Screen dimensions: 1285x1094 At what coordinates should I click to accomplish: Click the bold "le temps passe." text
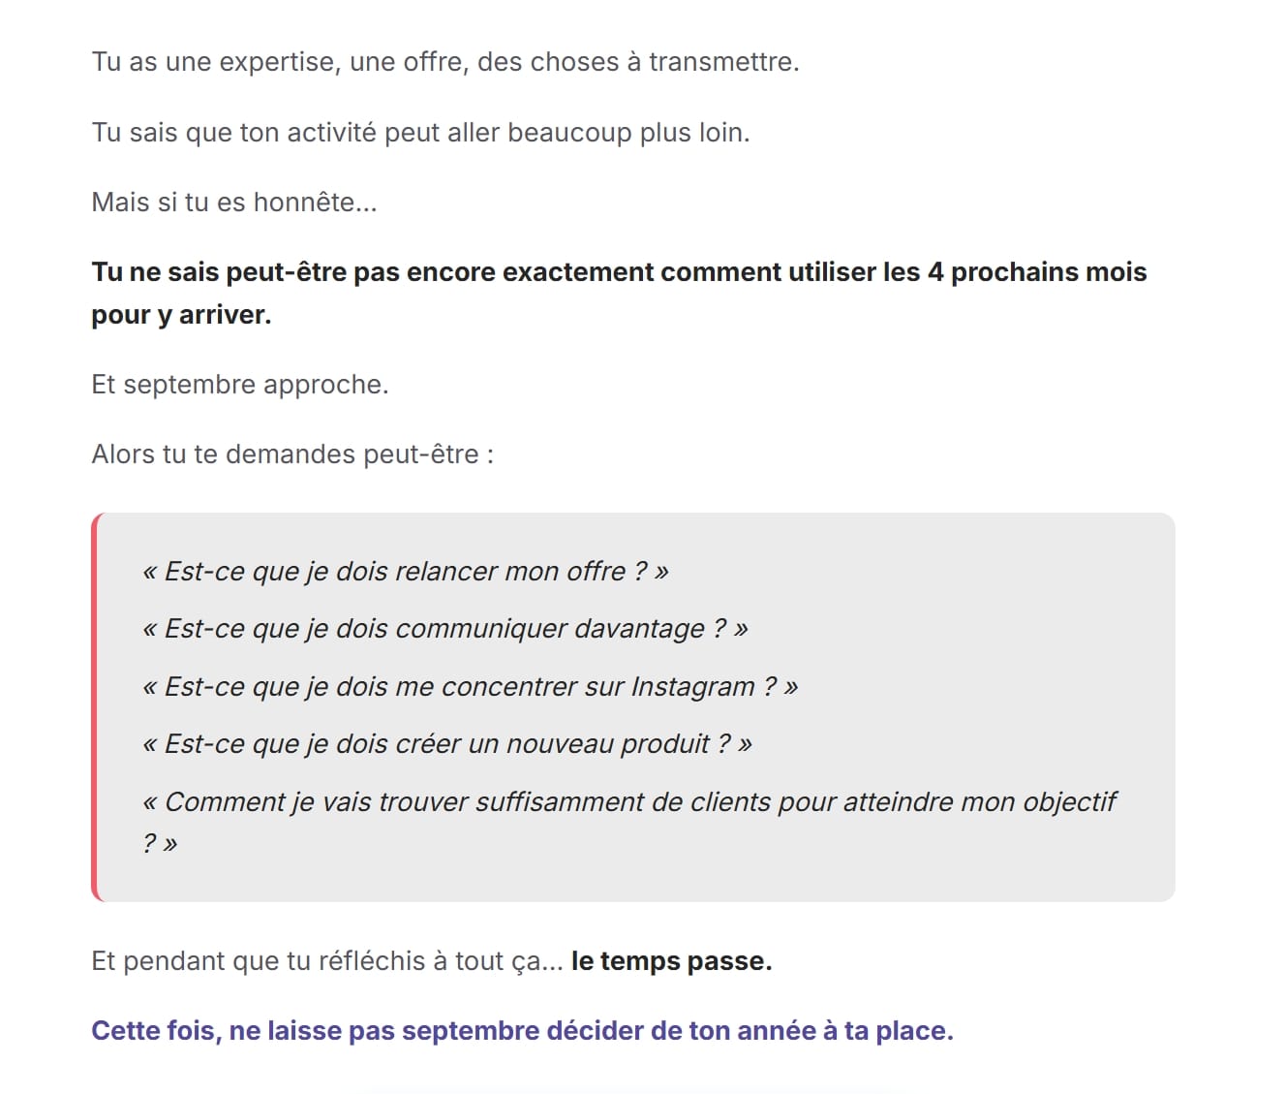(671, 960)
